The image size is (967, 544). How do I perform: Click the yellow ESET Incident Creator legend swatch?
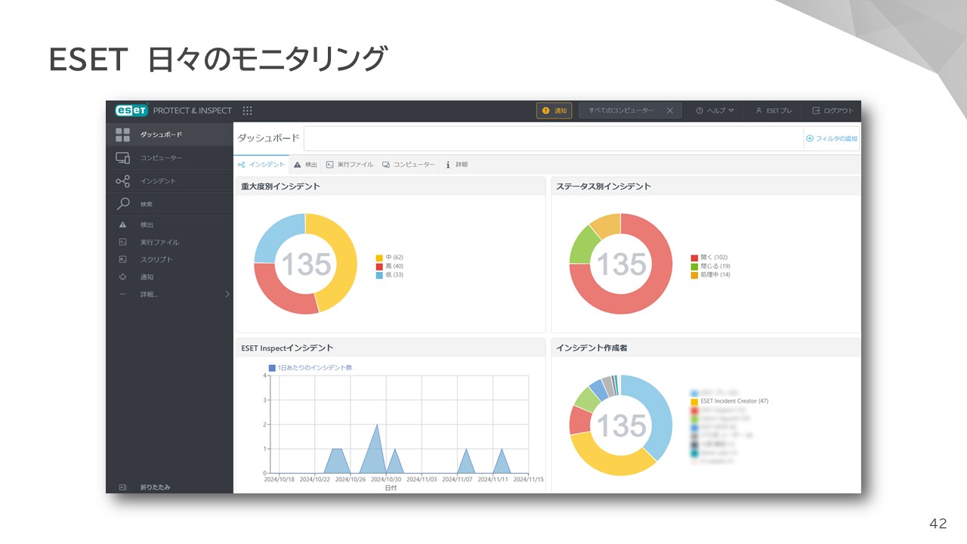click(694, 401)
